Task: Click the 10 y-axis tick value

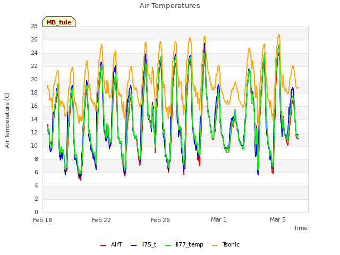Action: click(x=34, y=146)
